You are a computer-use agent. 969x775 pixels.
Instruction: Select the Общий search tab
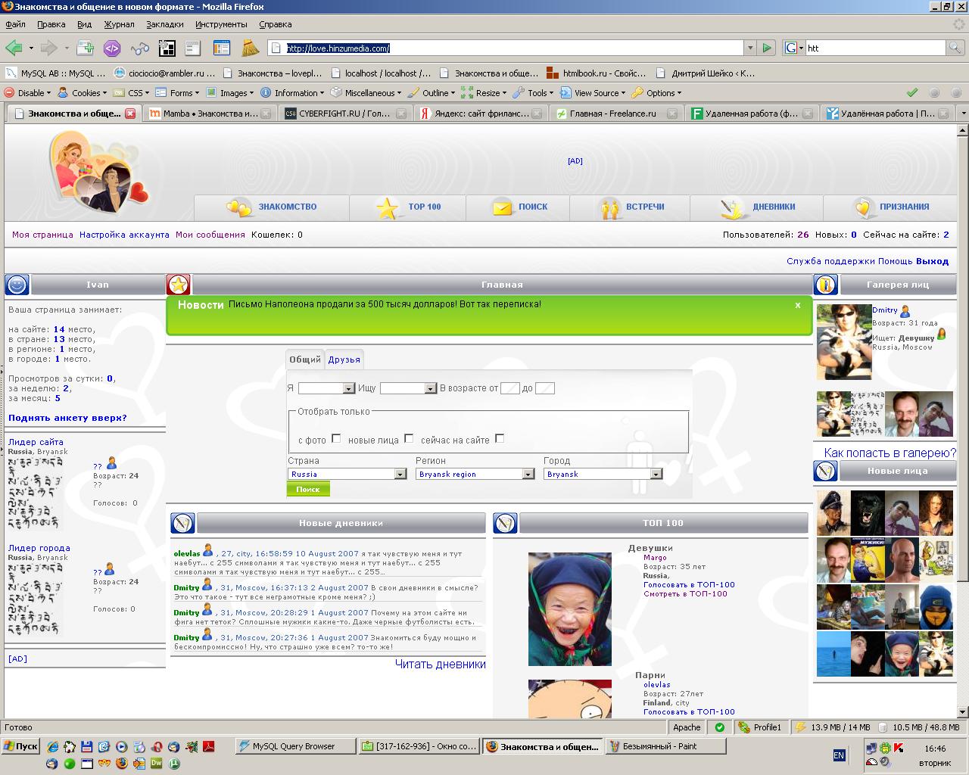tap(305, 359)
